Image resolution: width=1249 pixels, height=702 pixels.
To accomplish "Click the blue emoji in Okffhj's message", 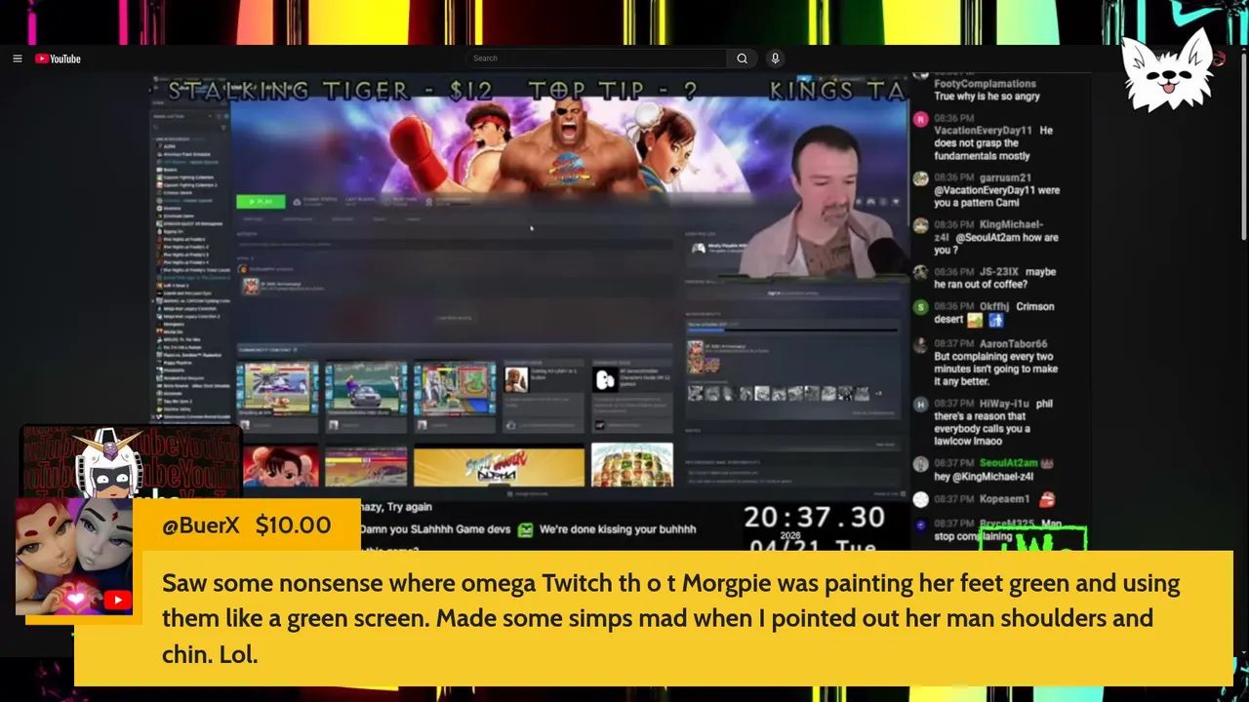I will tap(996, 320).
